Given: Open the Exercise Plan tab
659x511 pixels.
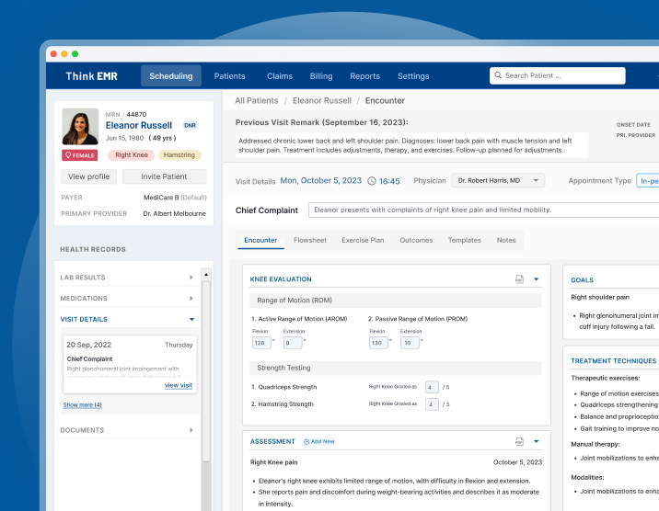Looking at the screenshot, I should tap(363, 240).
